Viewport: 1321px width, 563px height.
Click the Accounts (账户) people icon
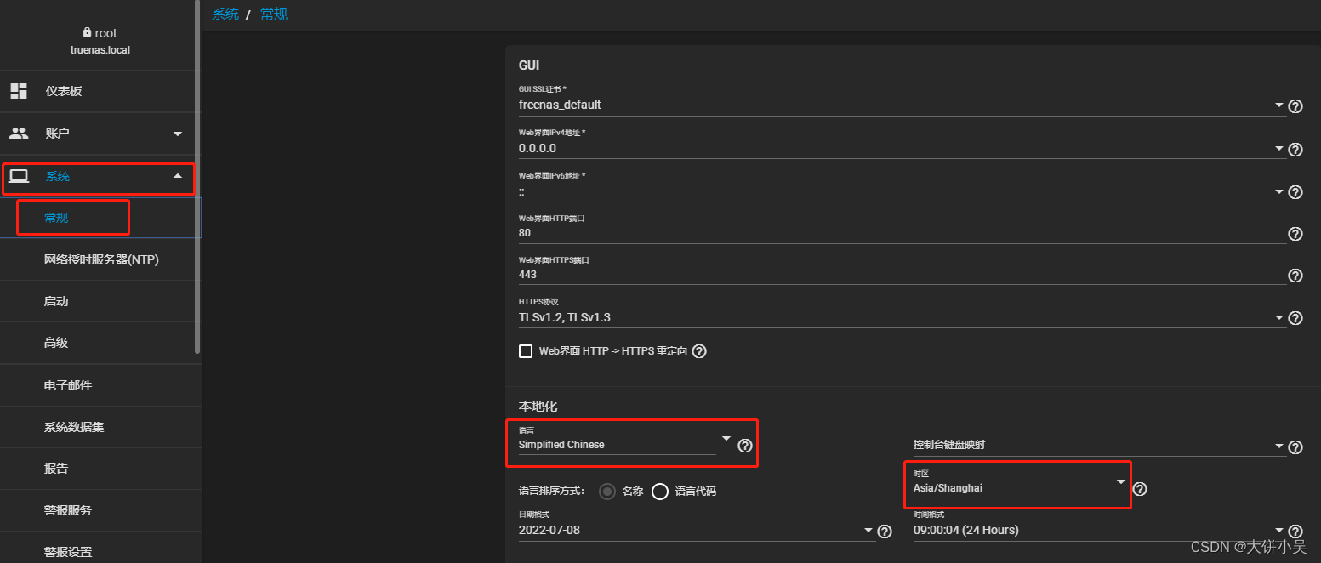19,134
